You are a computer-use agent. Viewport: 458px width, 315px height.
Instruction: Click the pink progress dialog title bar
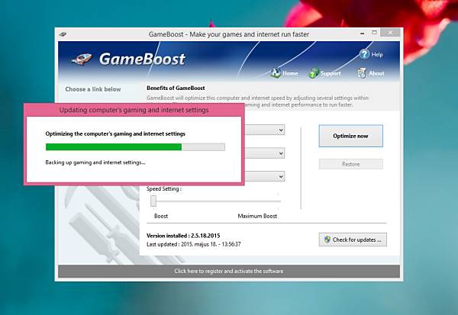pyautogui.click(x=134, y=110)
